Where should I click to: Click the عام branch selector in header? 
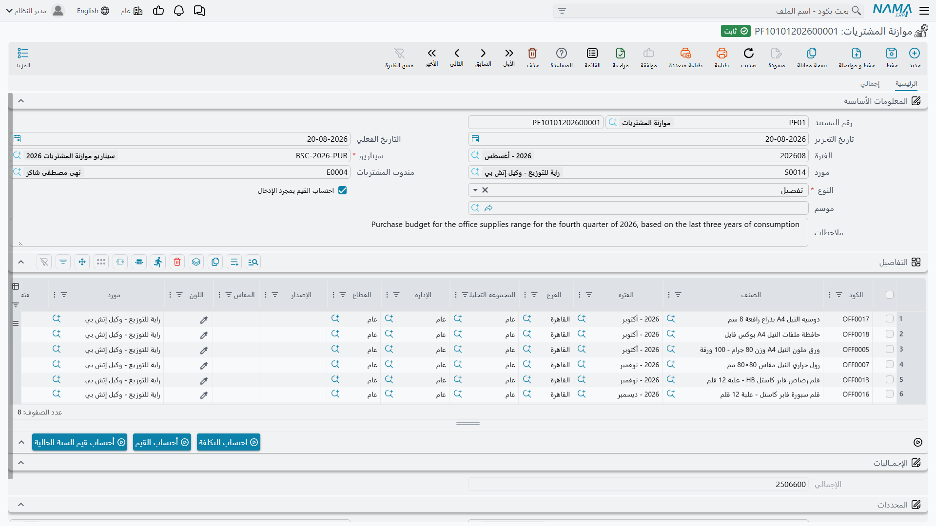click(131, 11)
